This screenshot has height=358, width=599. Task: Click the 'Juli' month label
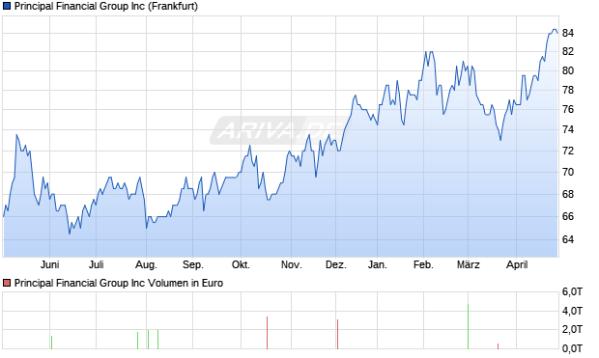97,264
